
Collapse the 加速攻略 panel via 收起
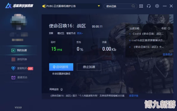click(166, 28)
